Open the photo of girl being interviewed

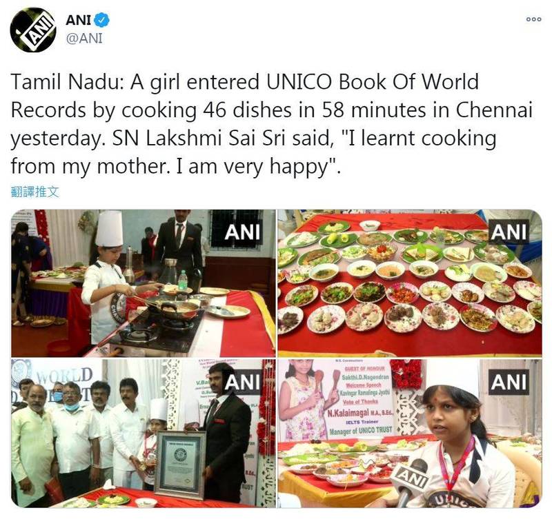410,434
